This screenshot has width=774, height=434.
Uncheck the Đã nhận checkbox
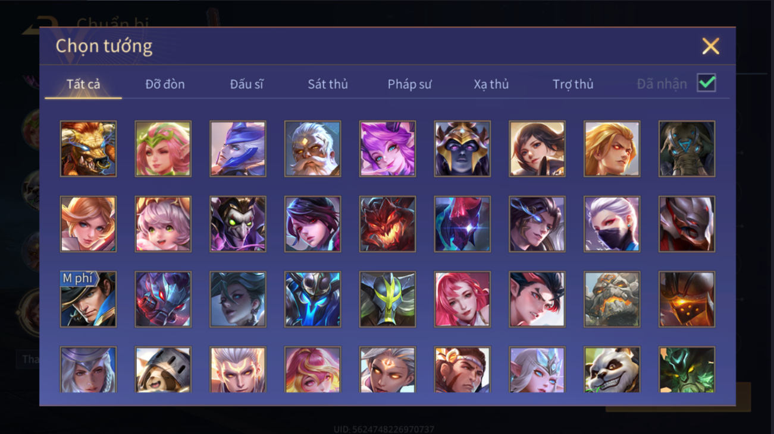706,83
